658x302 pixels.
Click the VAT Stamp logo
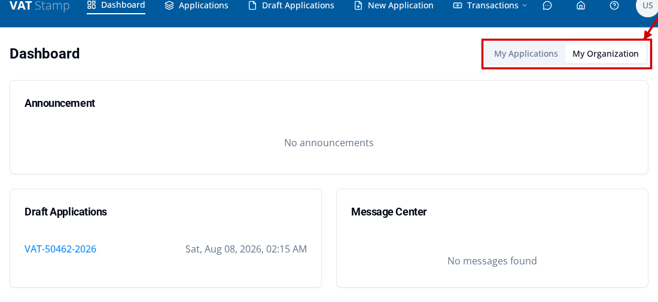tap(39, 6)
